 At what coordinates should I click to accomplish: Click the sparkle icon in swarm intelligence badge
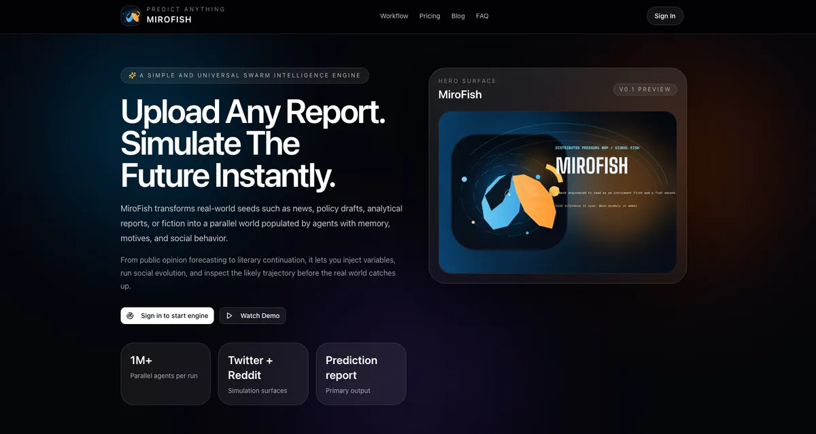pos(133,75)
